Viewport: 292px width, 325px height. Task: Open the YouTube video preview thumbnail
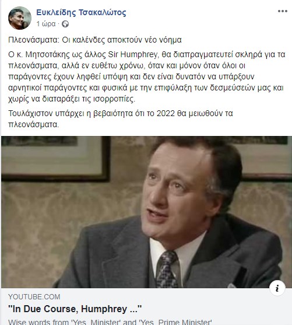pos(146,212)
